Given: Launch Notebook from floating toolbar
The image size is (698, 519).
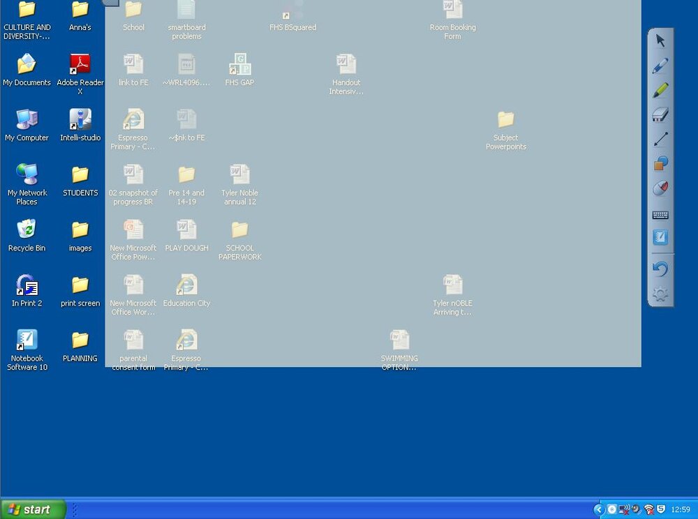Looking at the screenshot, I should (660, 236).
